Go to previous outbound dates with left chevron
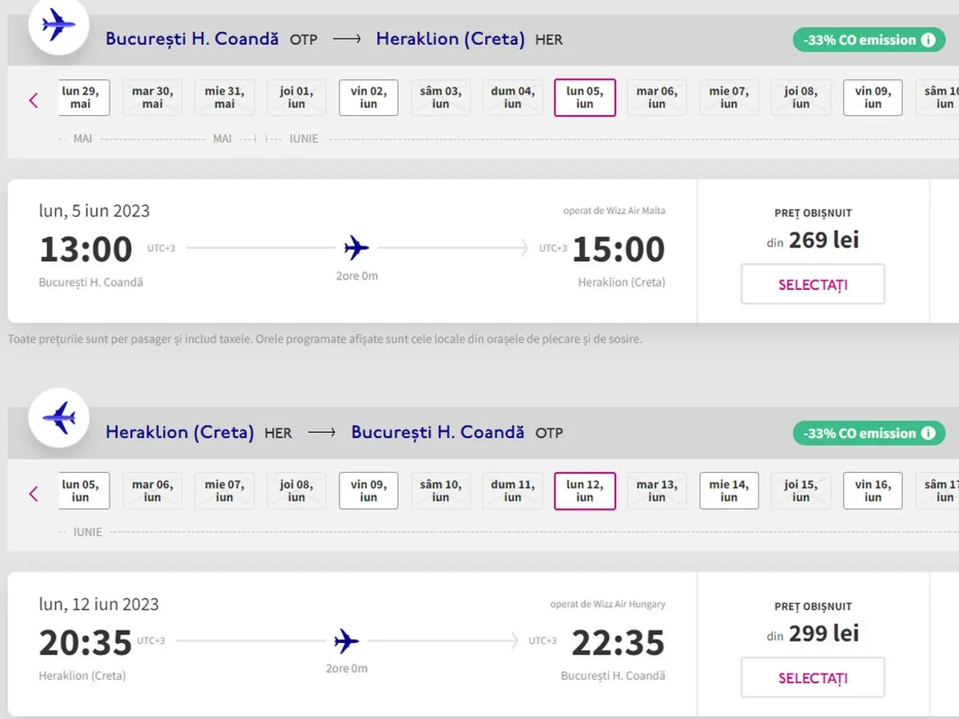Viewport: 959px width, 719px height. tap(34, 101)
